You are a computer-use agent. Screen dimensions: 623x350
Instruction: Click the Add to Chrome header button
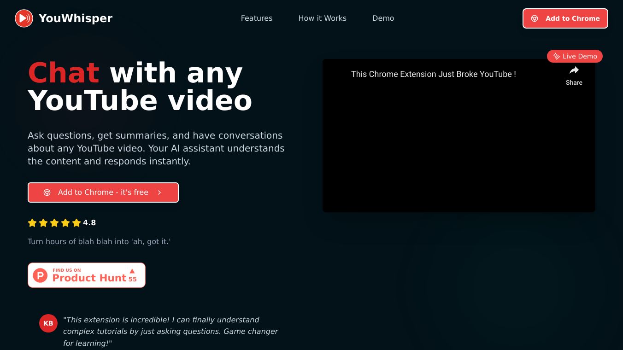[565, 18]
